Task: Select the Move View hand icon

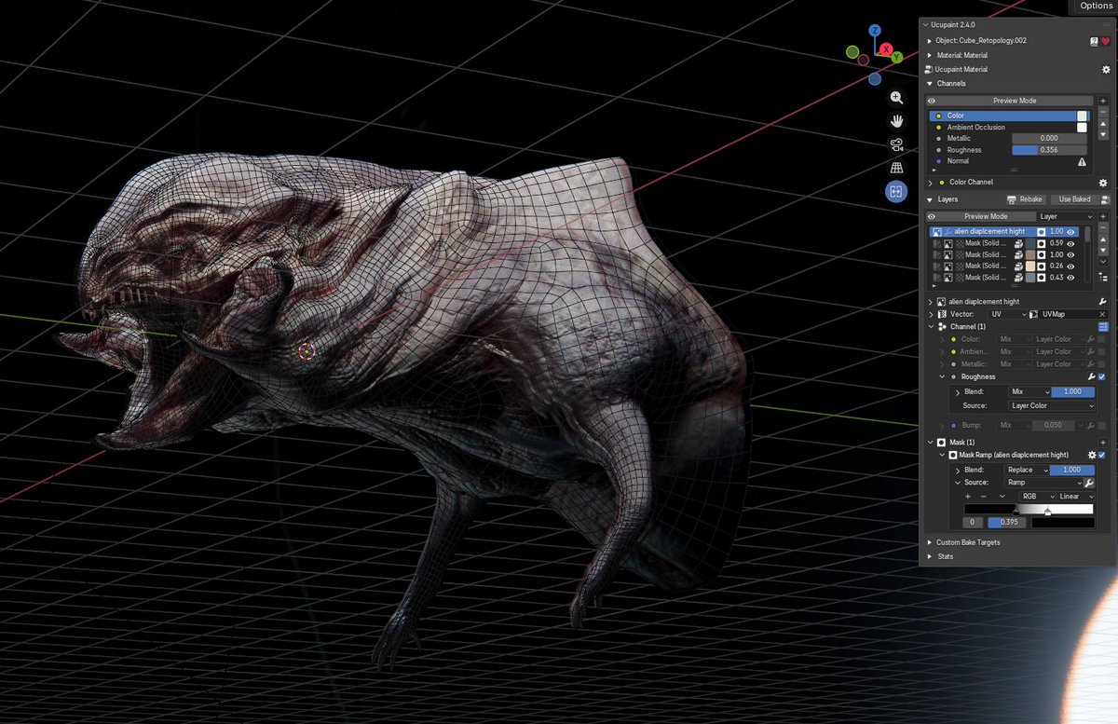Action: click(x=896, y=121)
